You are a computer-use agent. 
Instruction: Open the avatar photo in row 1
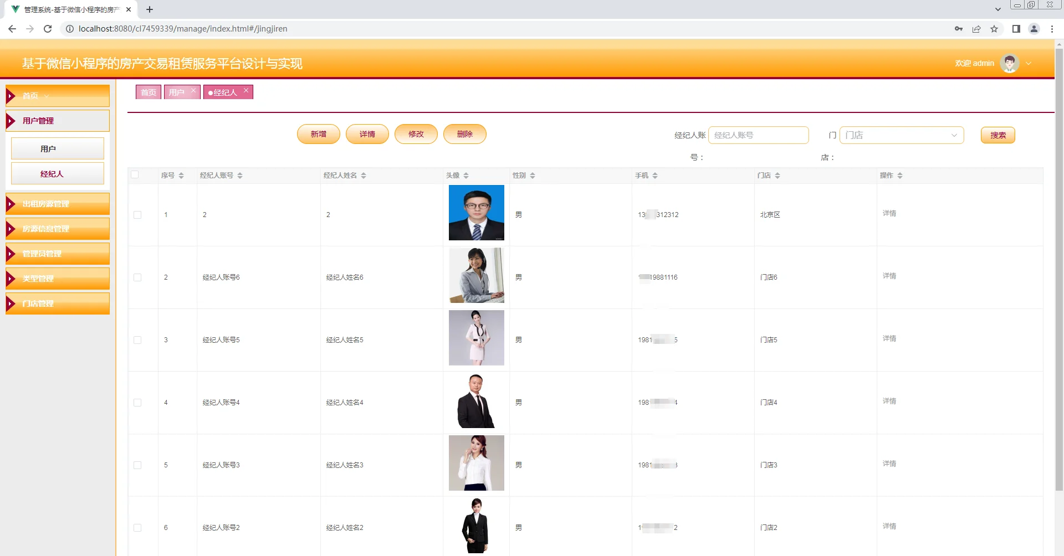[477, 213]
